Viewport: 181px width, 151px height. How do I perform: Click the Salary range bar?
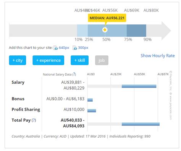tap(139, 86)
